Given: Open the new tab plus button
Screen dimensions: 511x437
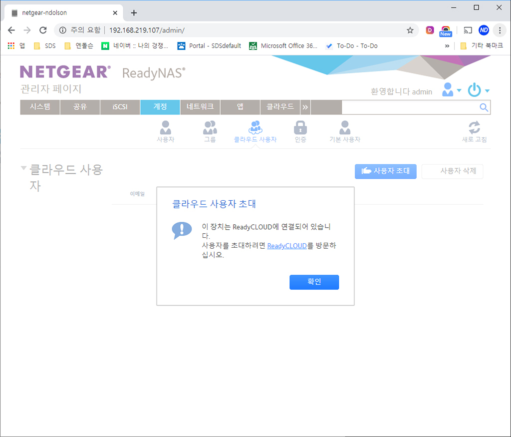Looking at the screenshot, I should tap(134, 12).
